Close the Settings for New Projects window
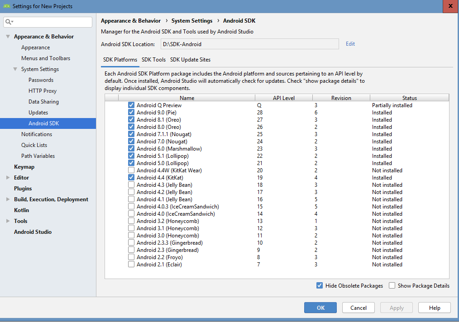 point(451,6)
